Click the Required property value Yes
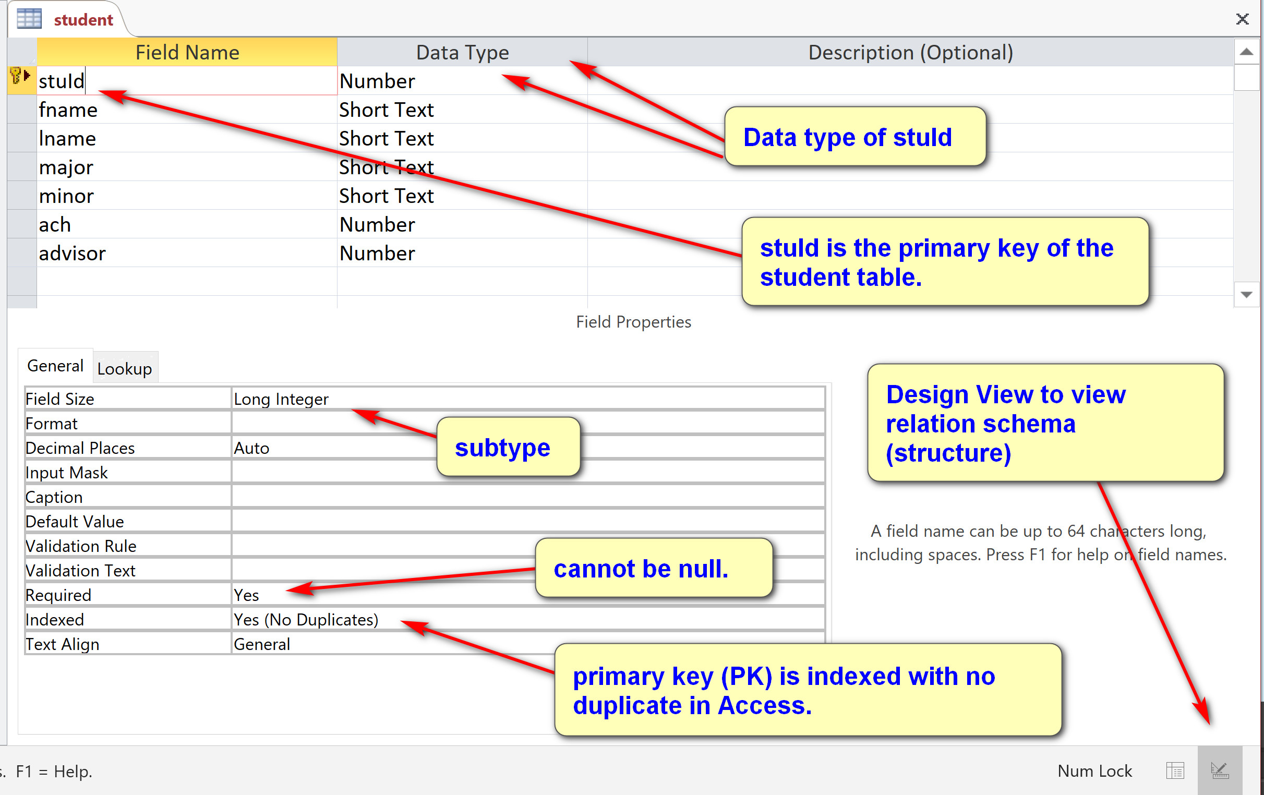This screenshot has height=795, width=1264. tap(528, 595)
